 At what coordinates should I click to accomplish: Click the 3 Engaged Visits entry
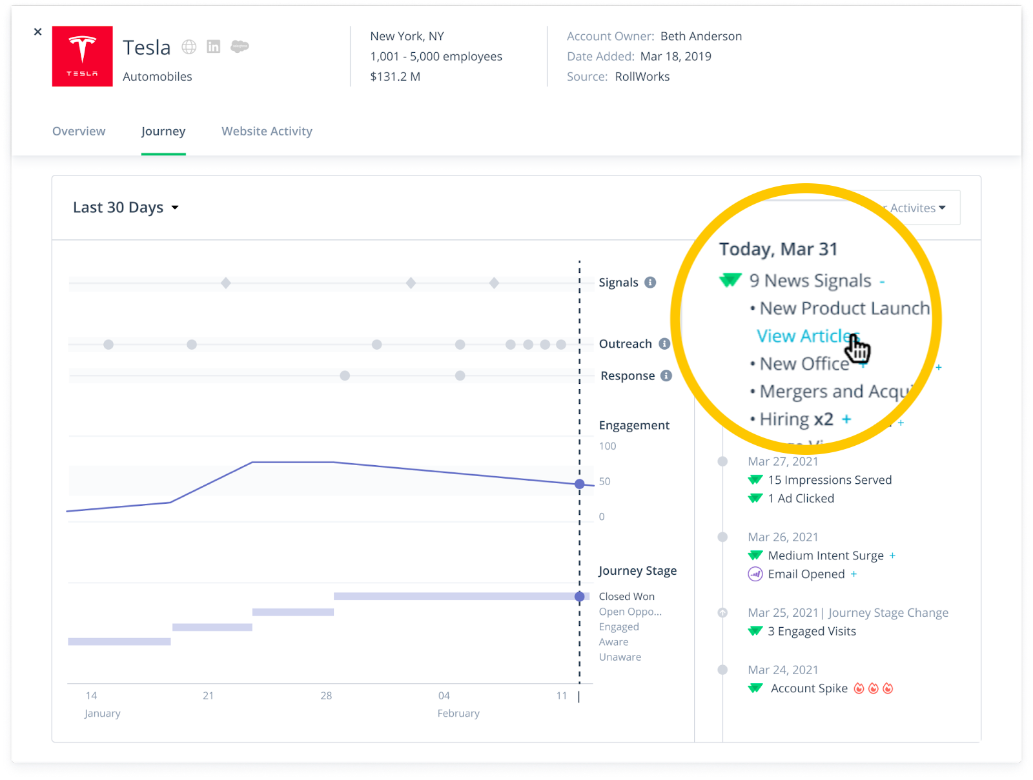click(812, 631)
